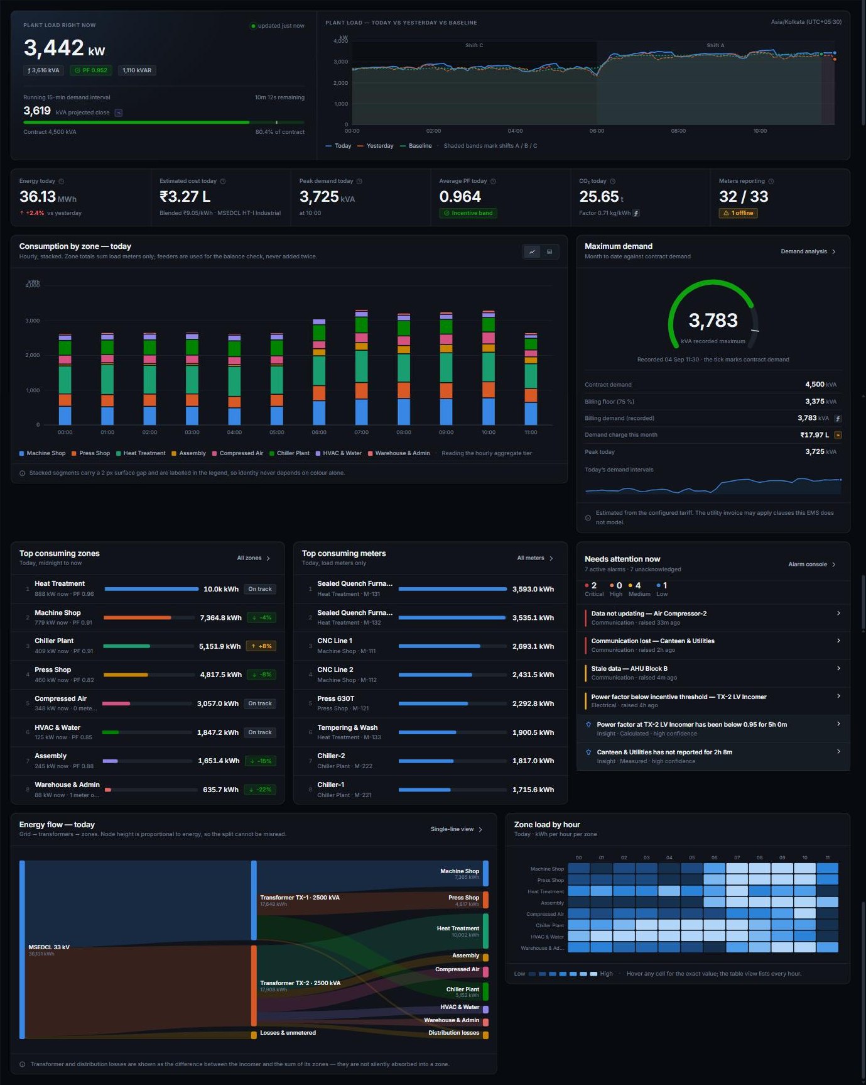866x1085 pixels.
Task: Open the Single-line view link
Action: pos(457,830)
